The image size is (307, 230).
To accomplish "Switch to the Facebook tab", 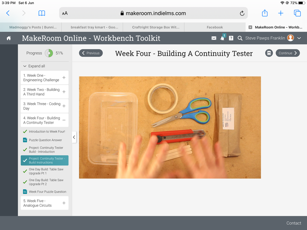I will click(215, 27).
